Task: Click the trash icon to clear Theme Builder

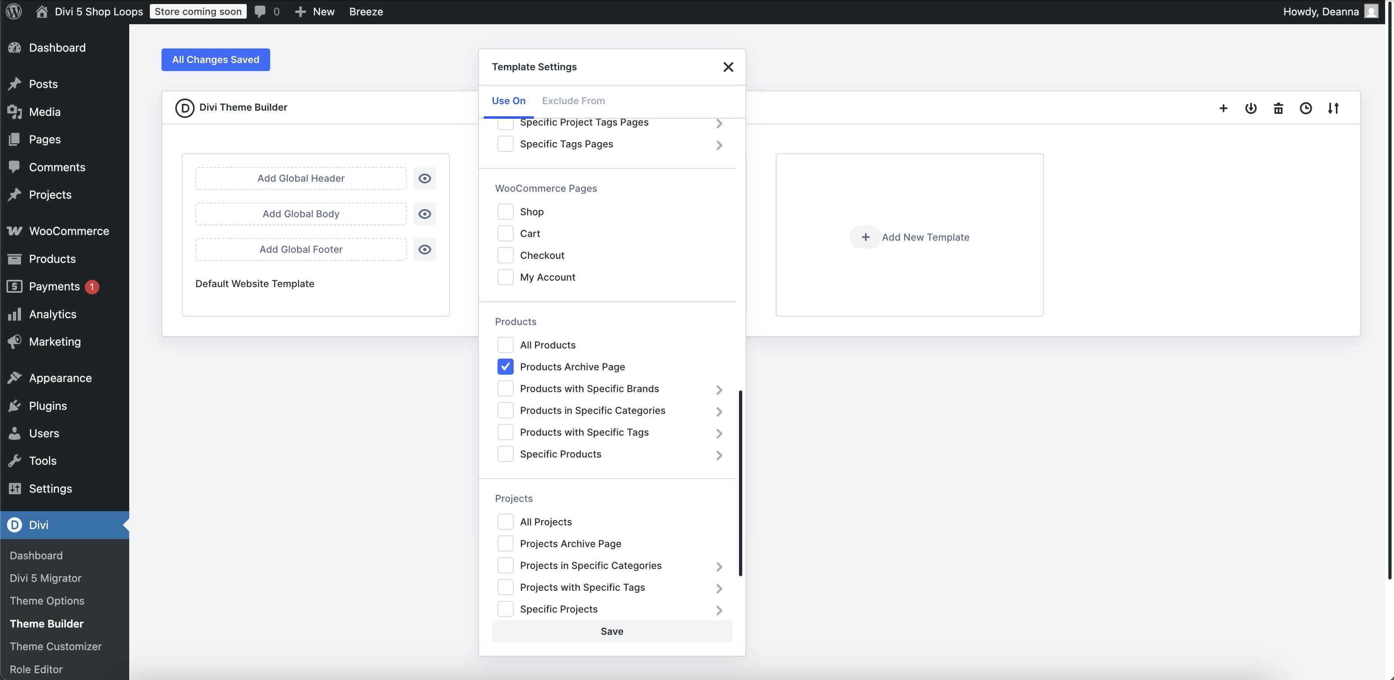Action: (1278, 108)
